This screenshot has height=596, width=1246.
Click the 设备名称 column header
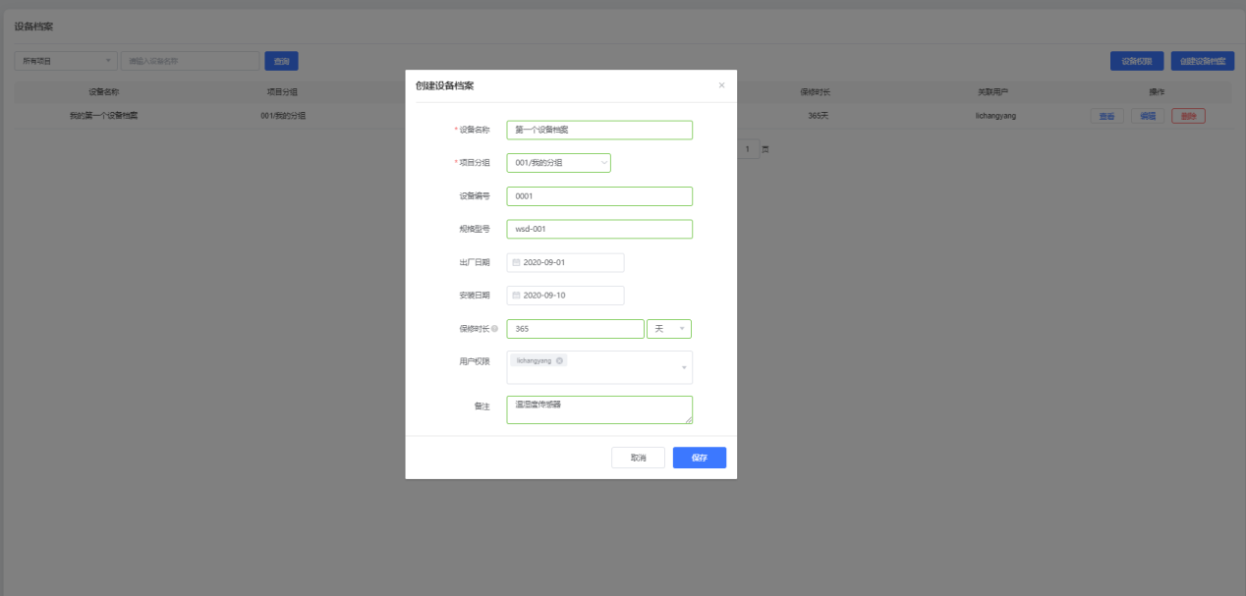(x=103, y=92)
